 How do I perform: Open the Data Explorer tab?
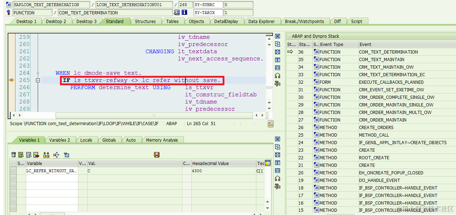pyautogui.click(x=261, y=21)
